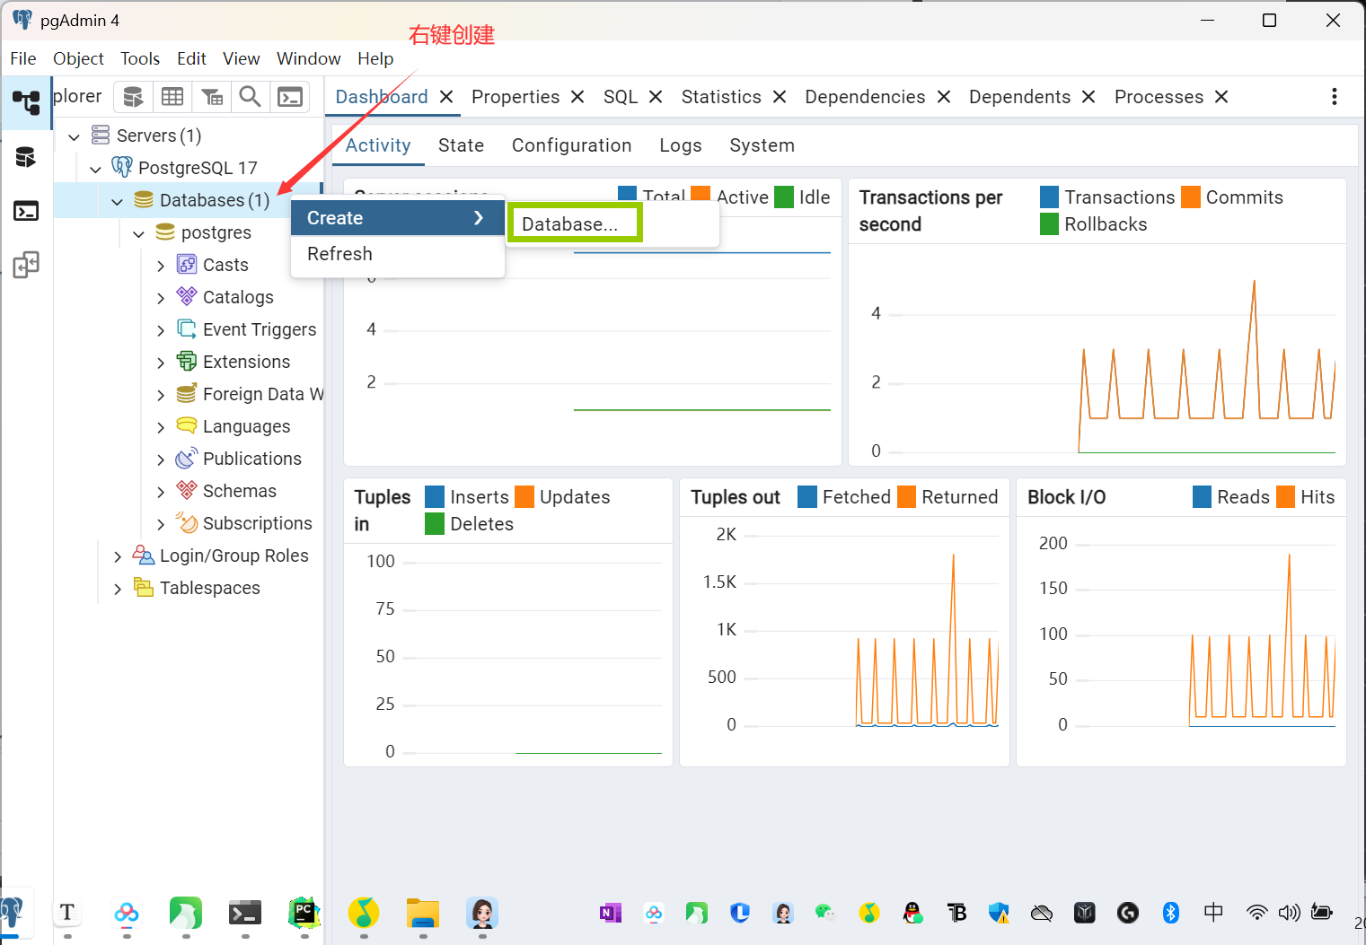Viewport: 1366px width, 945px height.
Task: Click the Event Triggers node icon
Action: coord(187,328)
